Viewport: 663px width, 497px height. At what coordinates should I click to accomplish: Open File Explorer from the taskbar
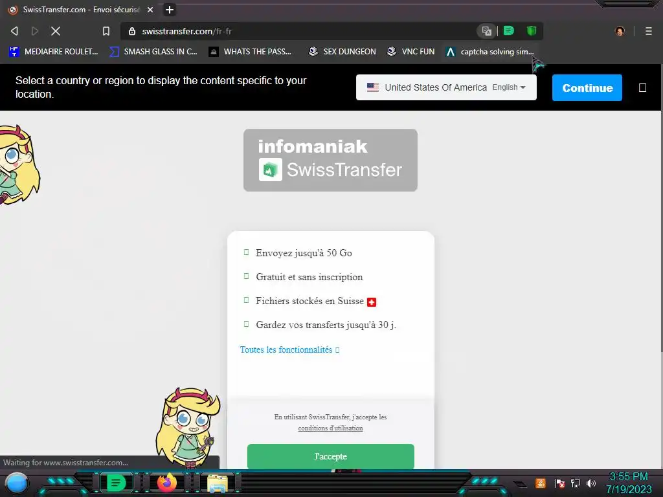pos(218,483)
